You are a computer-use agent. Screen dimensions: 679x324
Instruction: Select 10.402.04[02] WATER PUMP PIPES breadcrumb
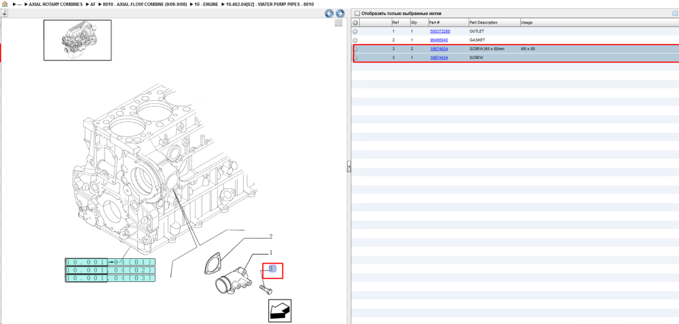[x=270, y=4]
